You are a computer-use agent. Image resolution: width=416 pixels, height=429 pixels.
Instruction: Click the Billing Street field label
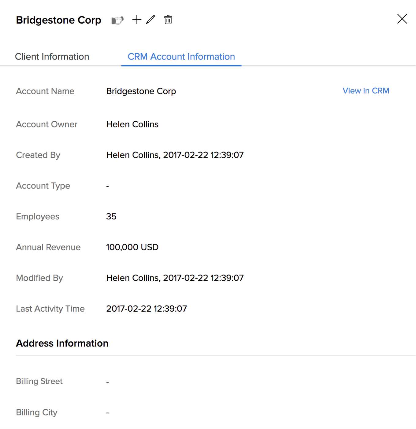point(39,381)
